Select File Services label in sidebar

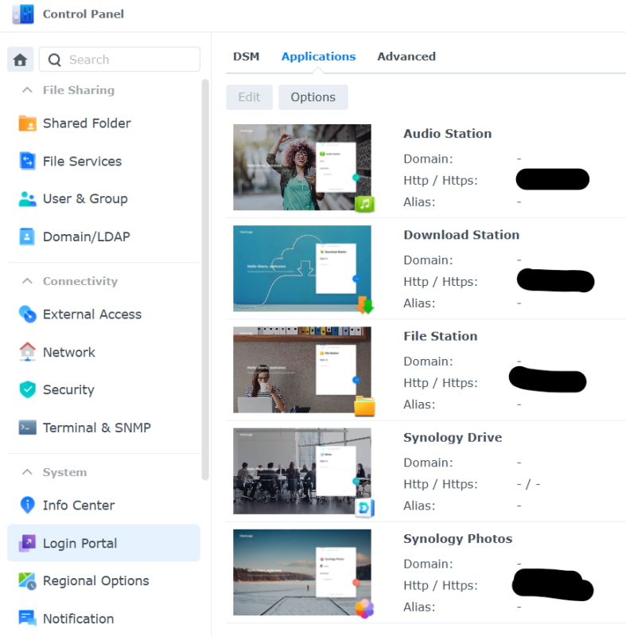pos(83,162)
